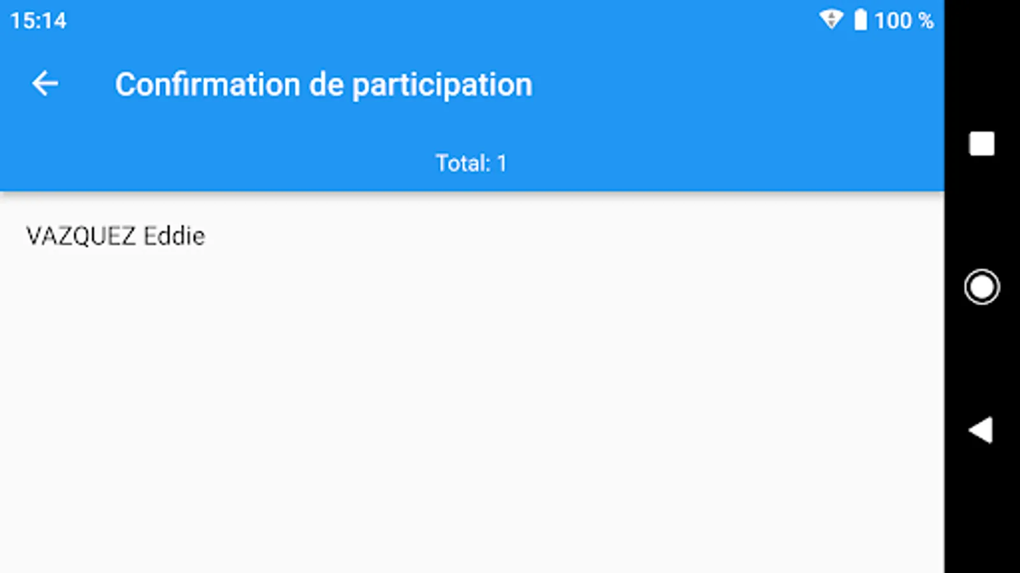
Task: Click the number "1" after Total
Action: click(502, 164)
